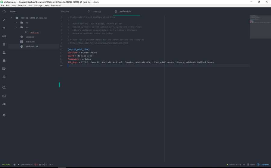The image size is (271, 168).
Task: Switch to the main.cpp tab
Action: pyautogui.click(x=97, y=11)
